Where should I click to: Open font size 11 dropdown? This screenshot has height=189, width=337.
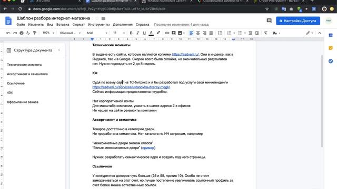click(119, 33)
